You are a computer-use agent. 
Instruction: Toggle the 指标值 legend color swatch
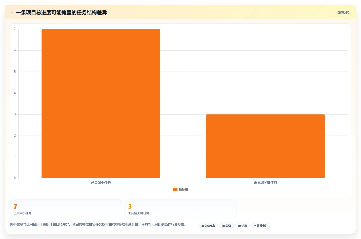[175, 189]
